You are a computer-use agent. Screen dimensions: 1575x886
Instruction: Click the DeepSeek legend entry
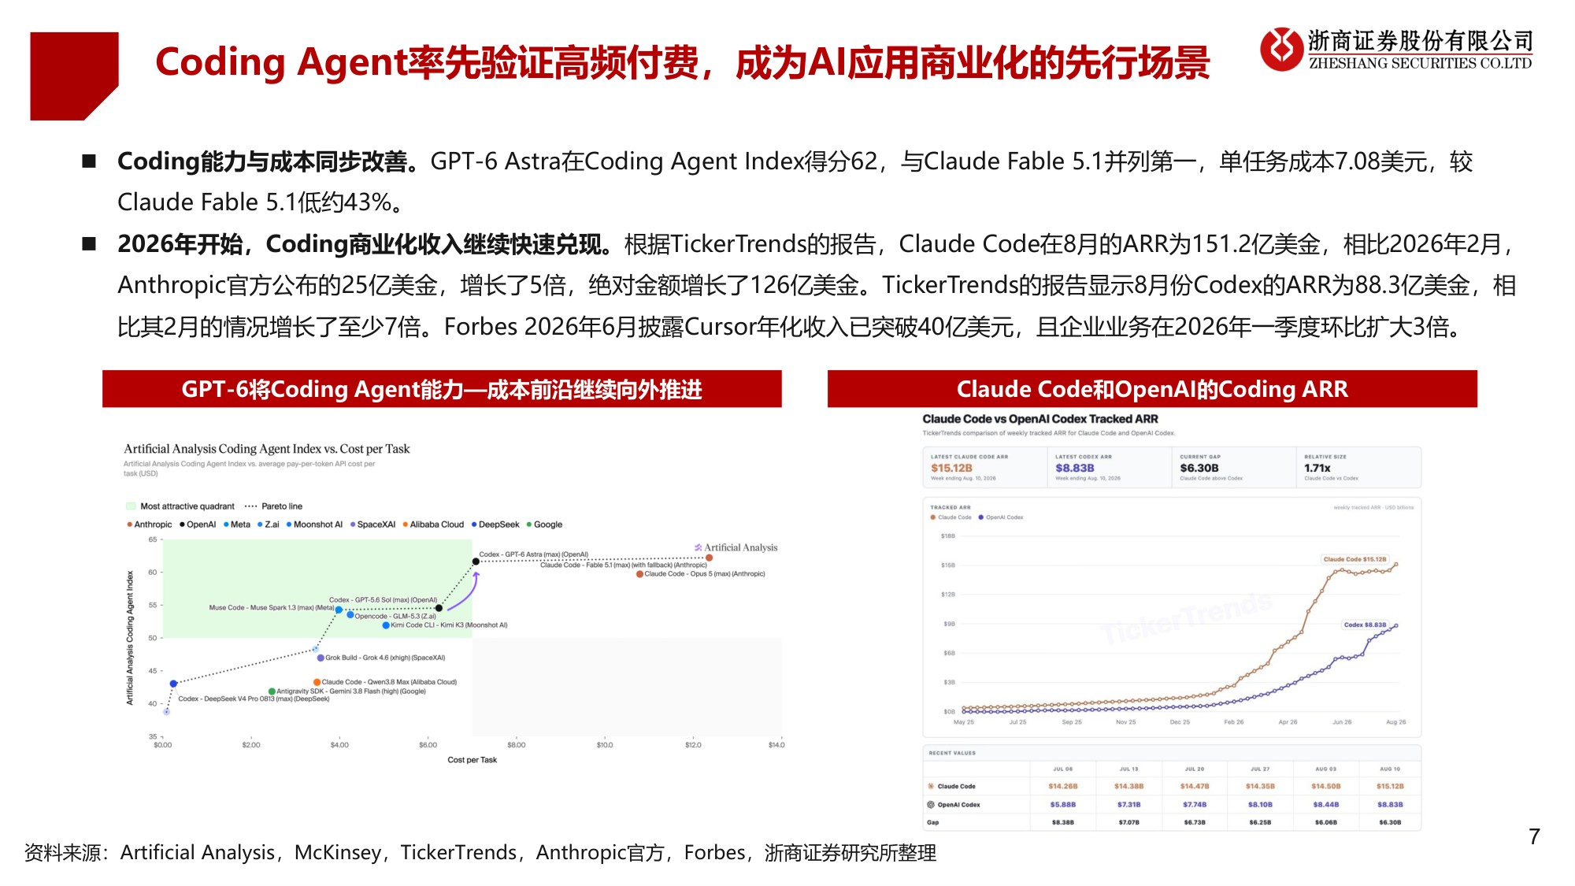tap(495, 525)
